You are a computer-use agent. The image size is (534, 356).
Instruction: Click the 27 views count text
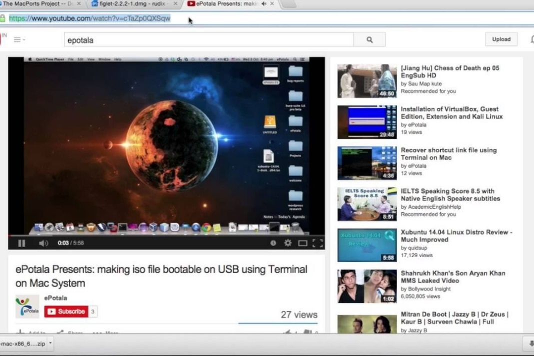tap(299, 315)
